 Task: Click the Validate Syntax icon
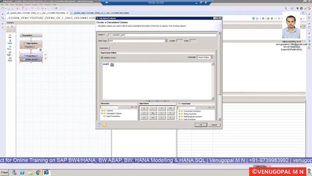(102, 58)
